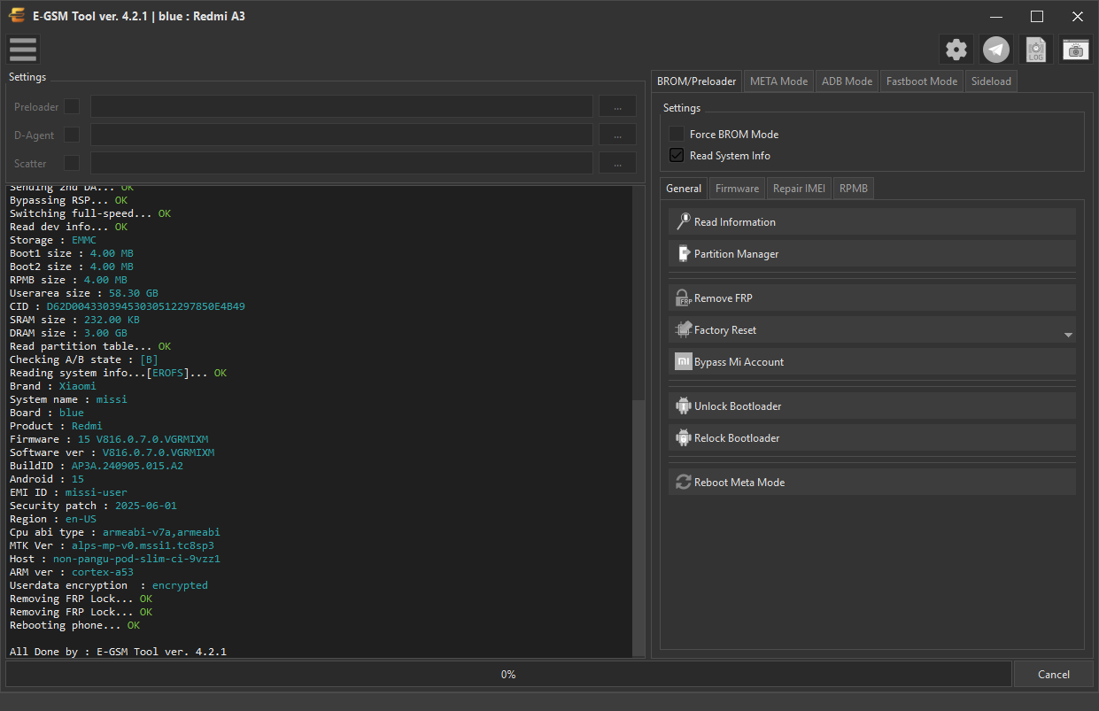Select the Repair IMEI sub-tab

799,189
